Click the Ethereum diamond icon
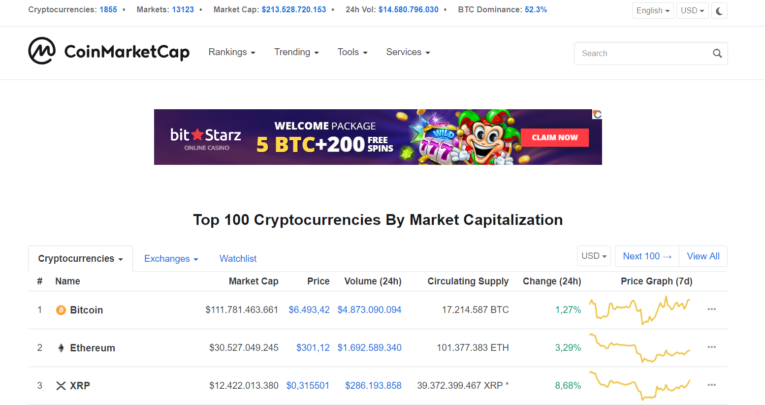The width and height of the screenshot is (765, 405). pyautogui.click(x=61, y=348)
